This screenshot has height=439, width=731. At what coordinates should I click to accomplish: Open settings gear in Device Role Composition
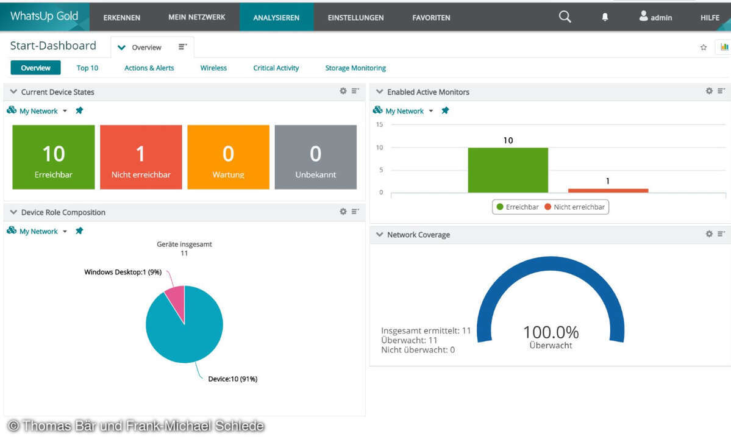tap(343, 211)
